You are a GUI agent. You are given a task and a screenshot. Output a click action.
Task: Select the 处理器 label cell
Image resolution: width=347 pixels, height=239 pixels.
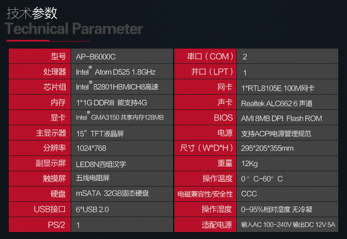(40, 72)
